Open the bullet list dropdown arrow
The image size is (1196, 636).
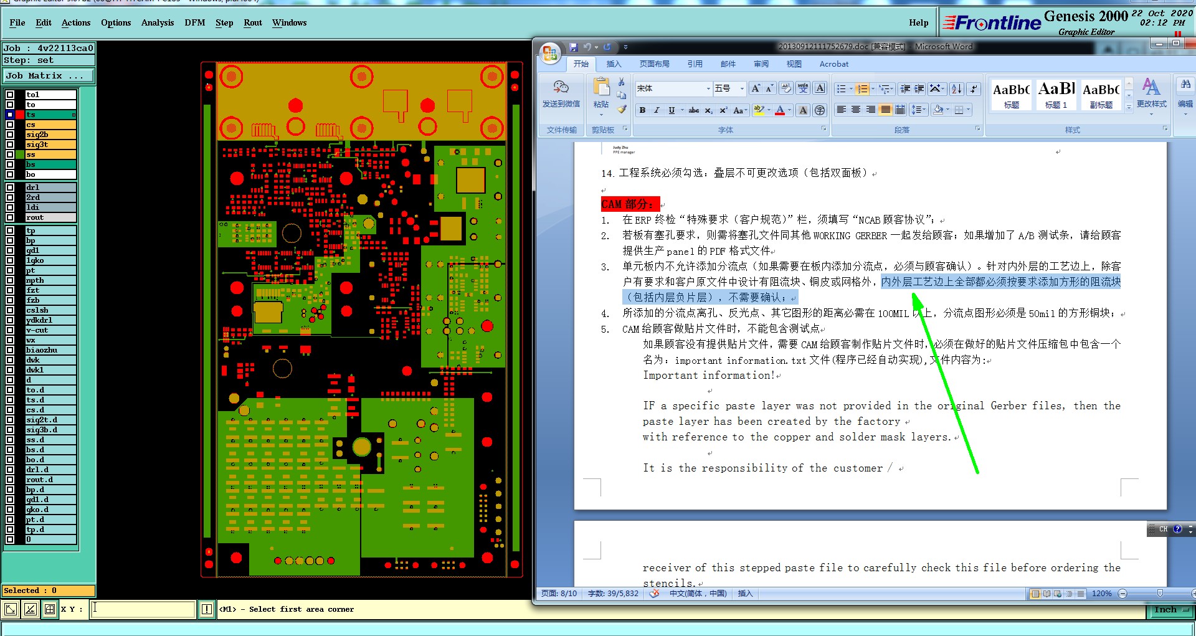click(851, 88)
